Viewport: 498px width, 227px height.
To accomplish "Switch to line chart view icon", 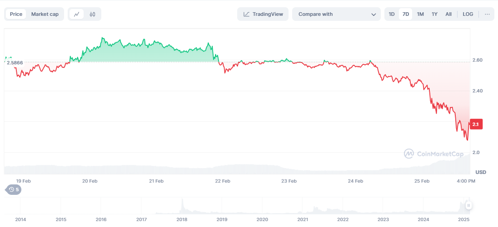I will click(x=76, y=14).
